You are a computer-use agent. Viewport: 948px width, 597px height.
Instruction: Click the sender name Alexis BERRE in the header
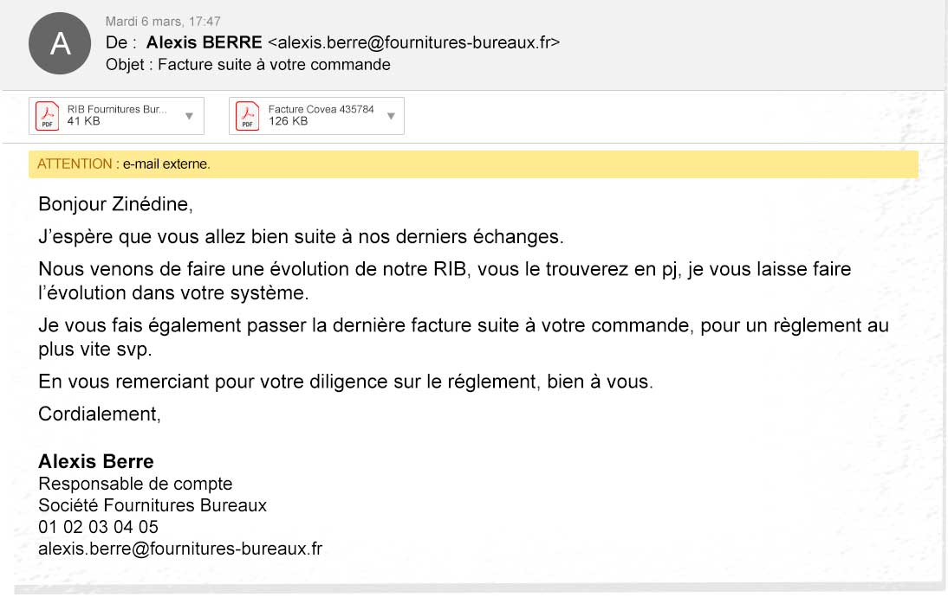point(205,42)
